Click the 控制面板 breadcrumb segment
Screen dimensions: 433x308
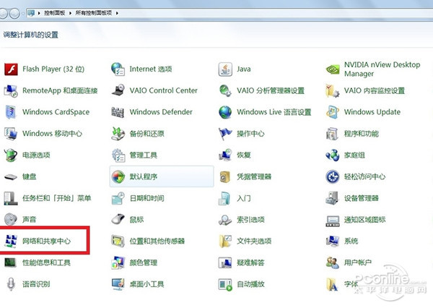pyautogui.click(x=55, y=13)
